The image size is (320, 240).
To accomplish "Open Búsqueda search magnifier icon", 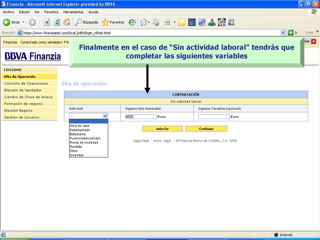I will (78, 22).
